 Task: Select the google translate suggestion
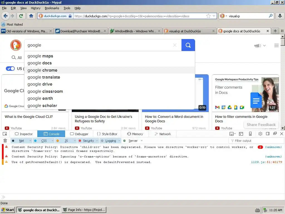click(110, 77)
